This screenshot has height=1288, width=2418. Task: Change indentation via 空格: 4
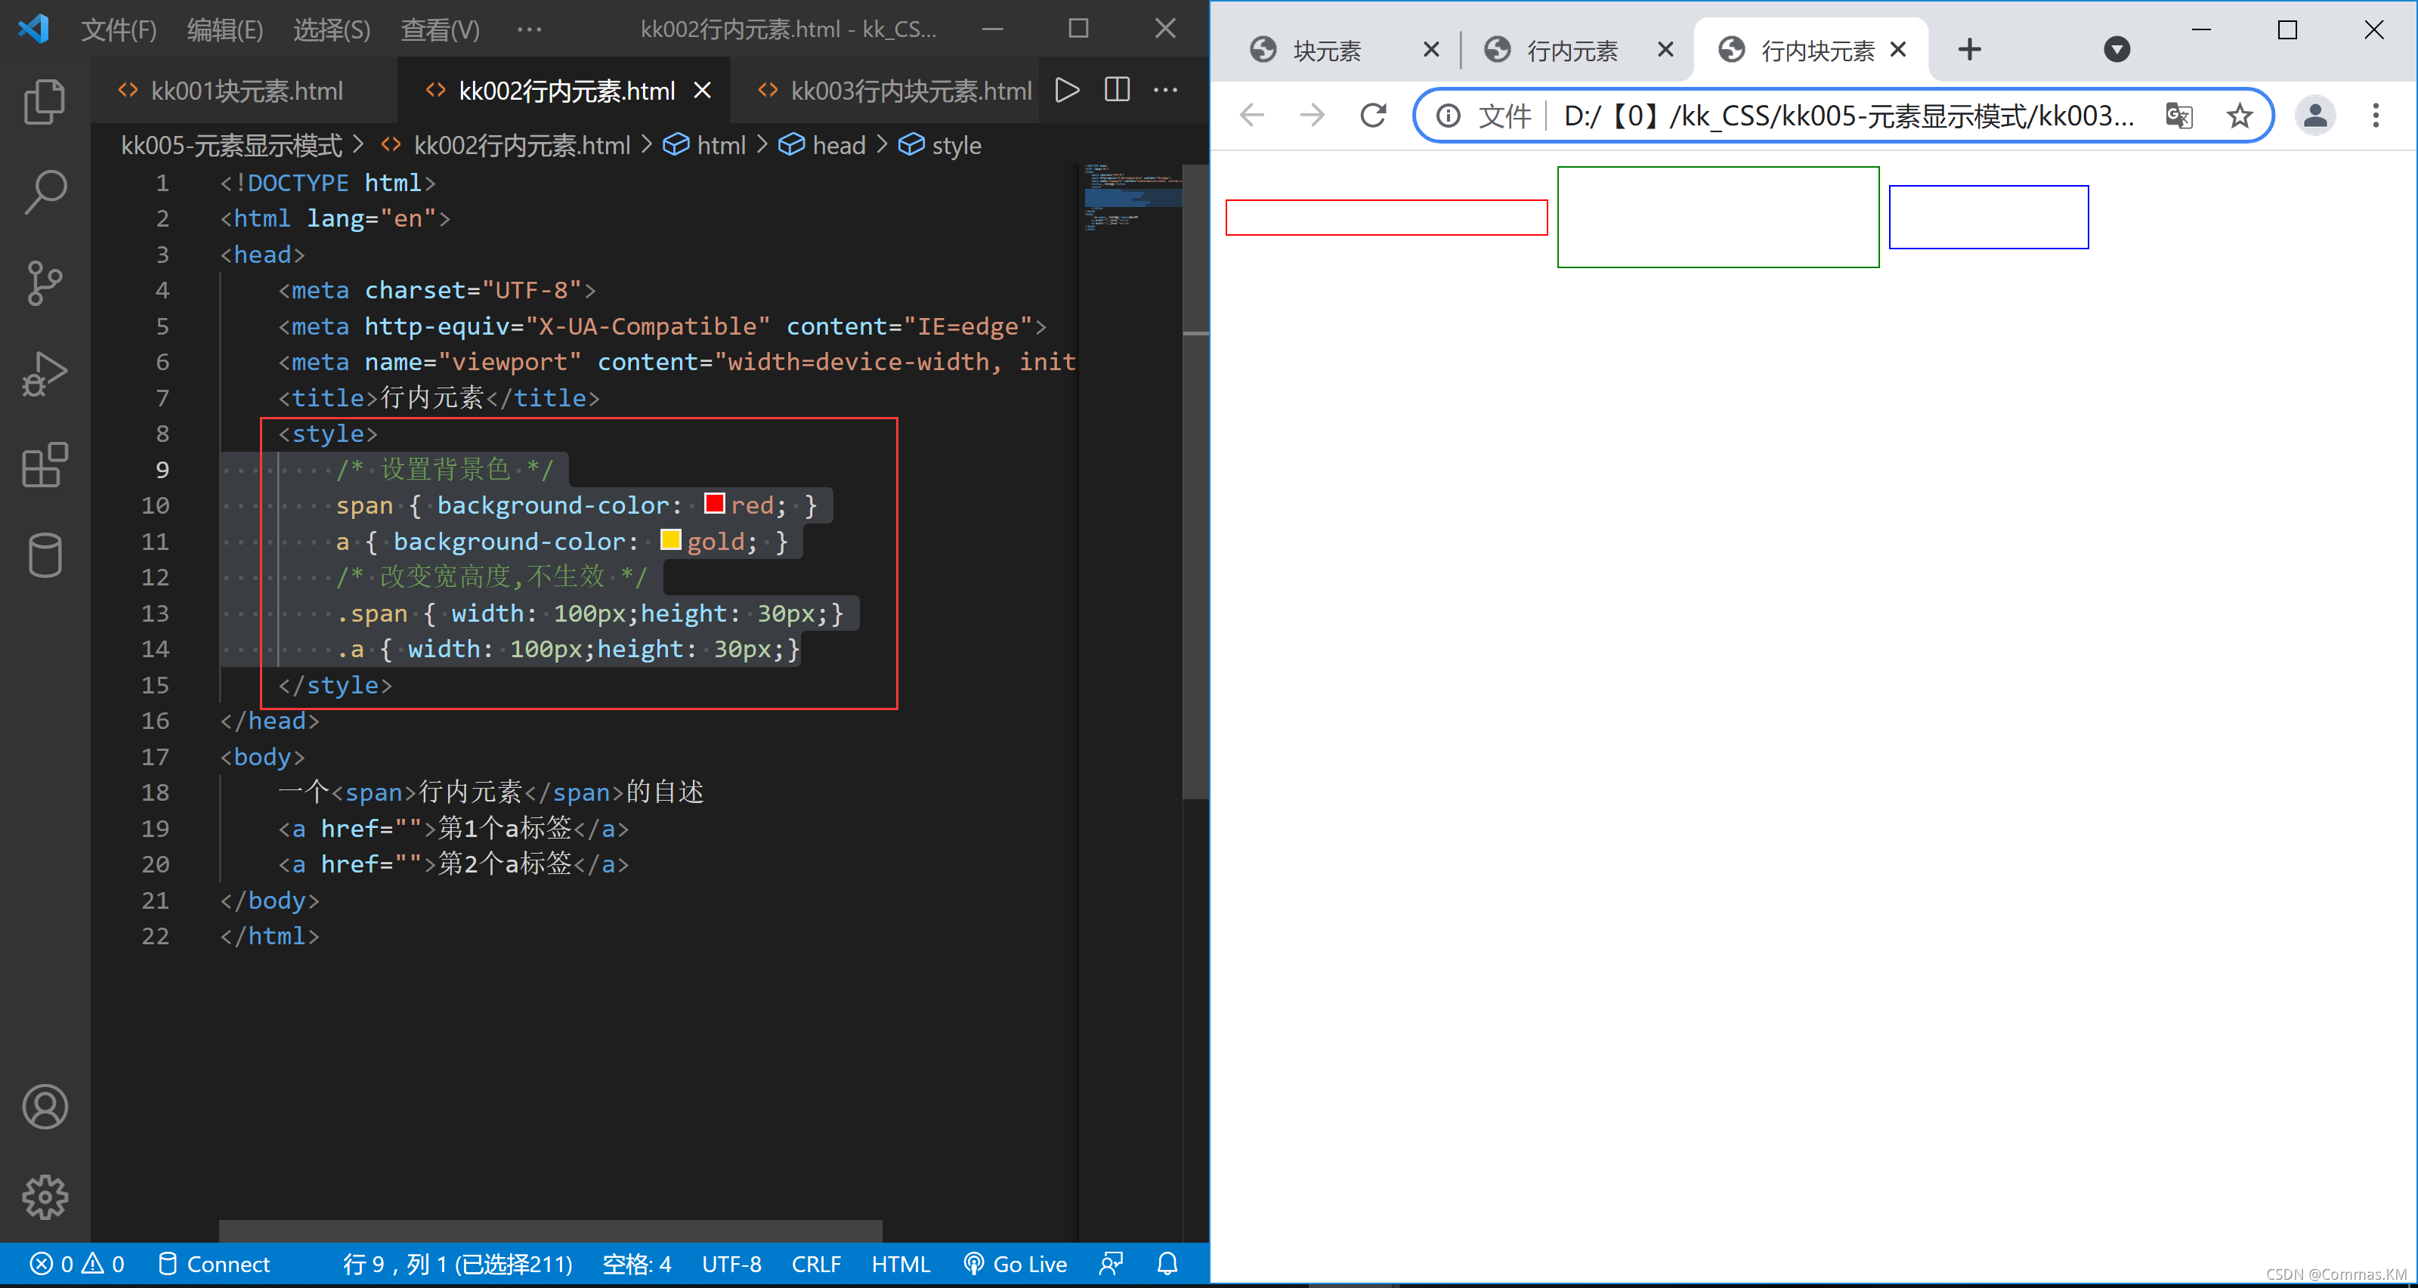(x=636, y=1265)
